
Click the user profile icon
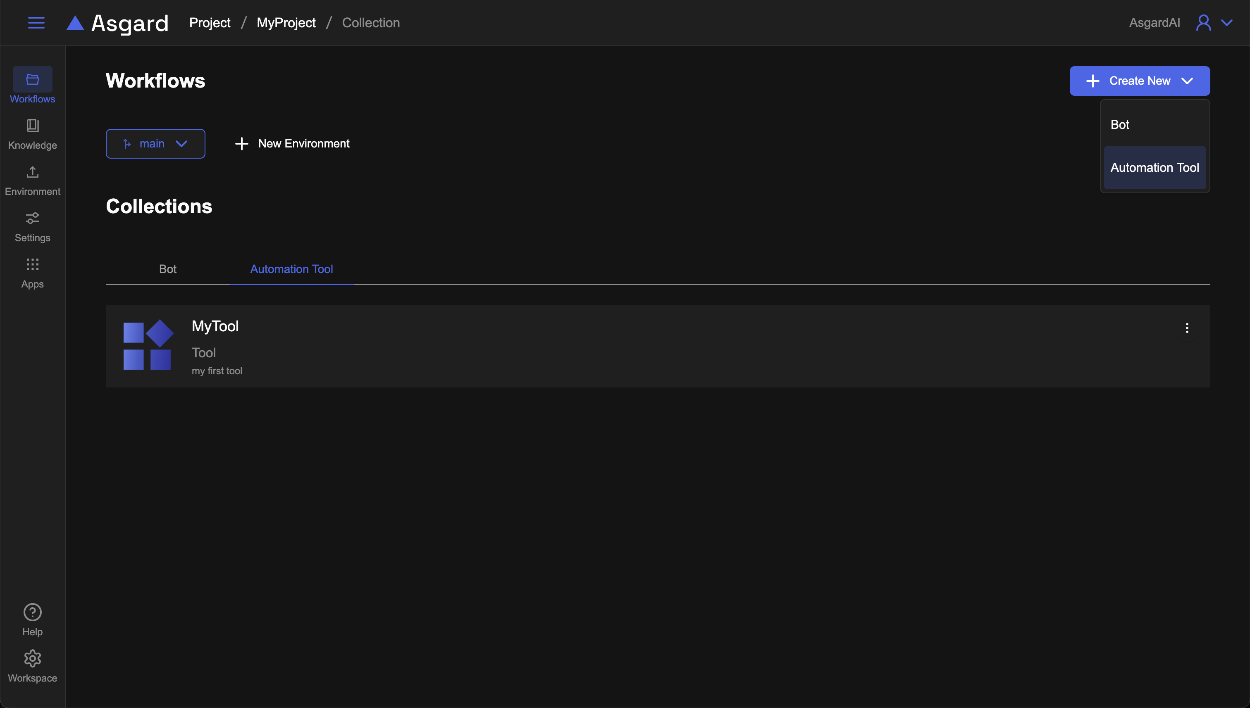(1203, 23)
